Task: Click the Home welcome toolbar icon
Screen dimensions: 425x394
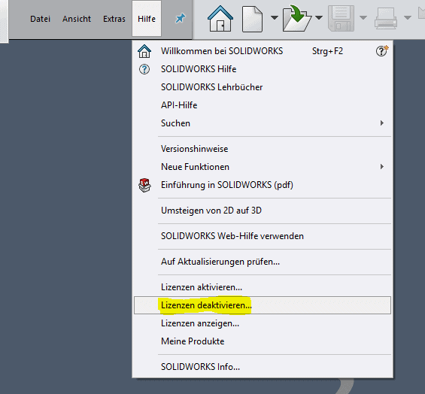Action: [220, 18]
